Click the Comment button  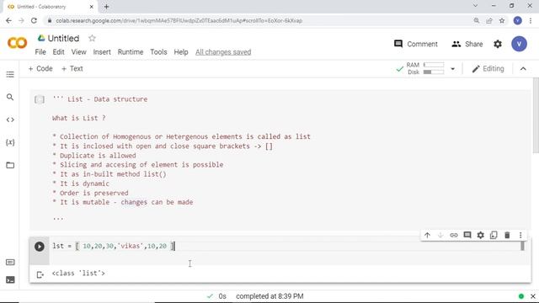tap(416, 44)
